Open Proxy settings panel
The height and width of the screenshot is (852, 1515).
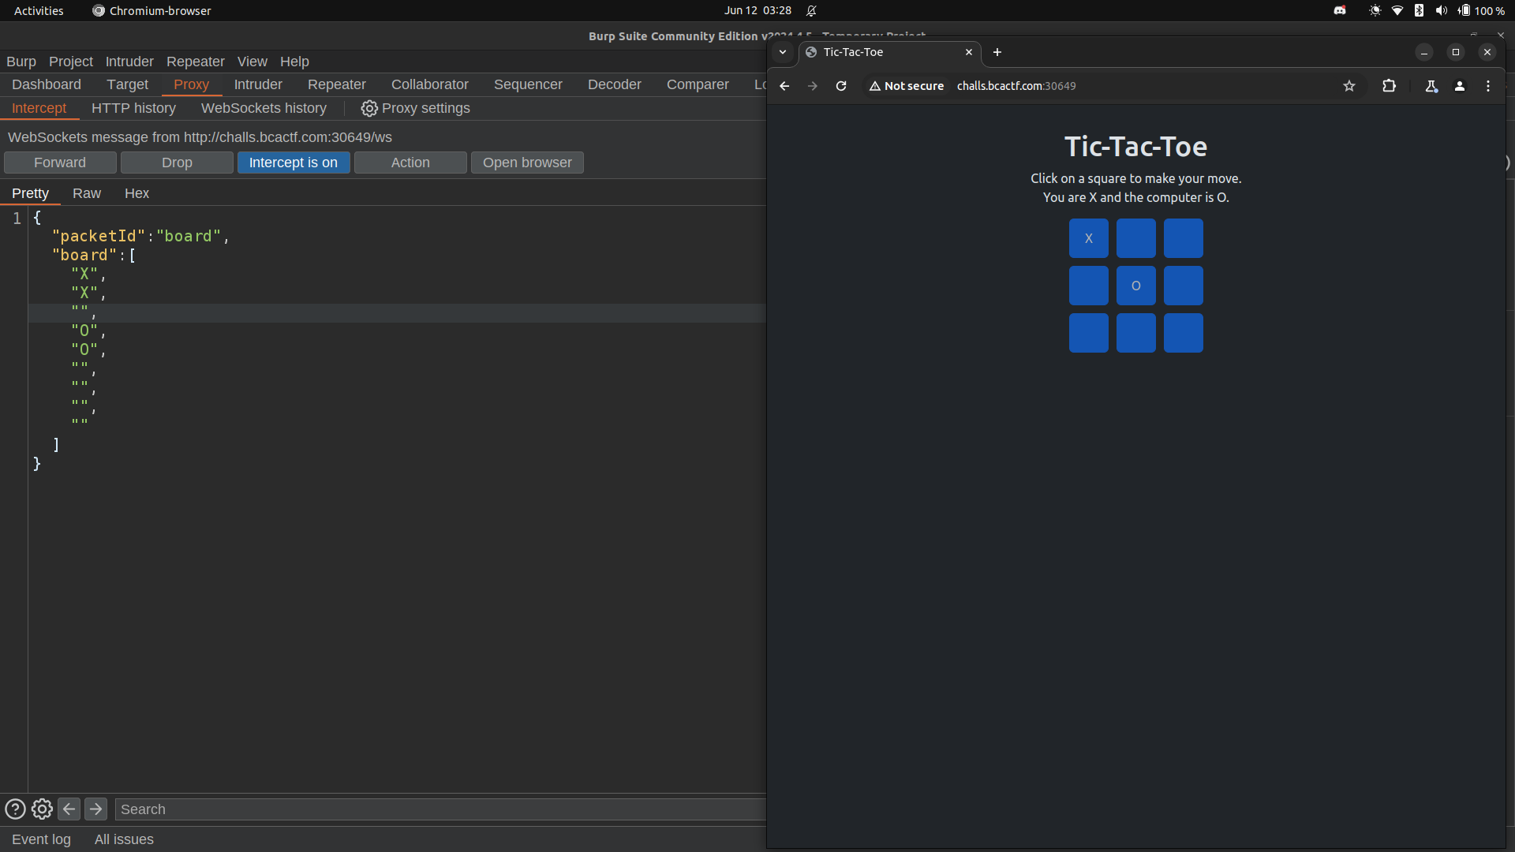(x=415, y=107)
